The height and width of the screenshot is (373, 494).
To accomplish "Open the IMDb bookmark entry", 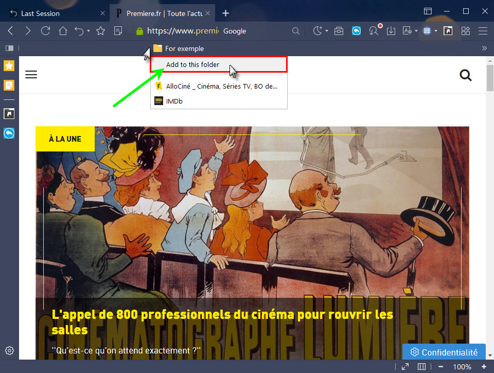I will (x=219, y=101).
